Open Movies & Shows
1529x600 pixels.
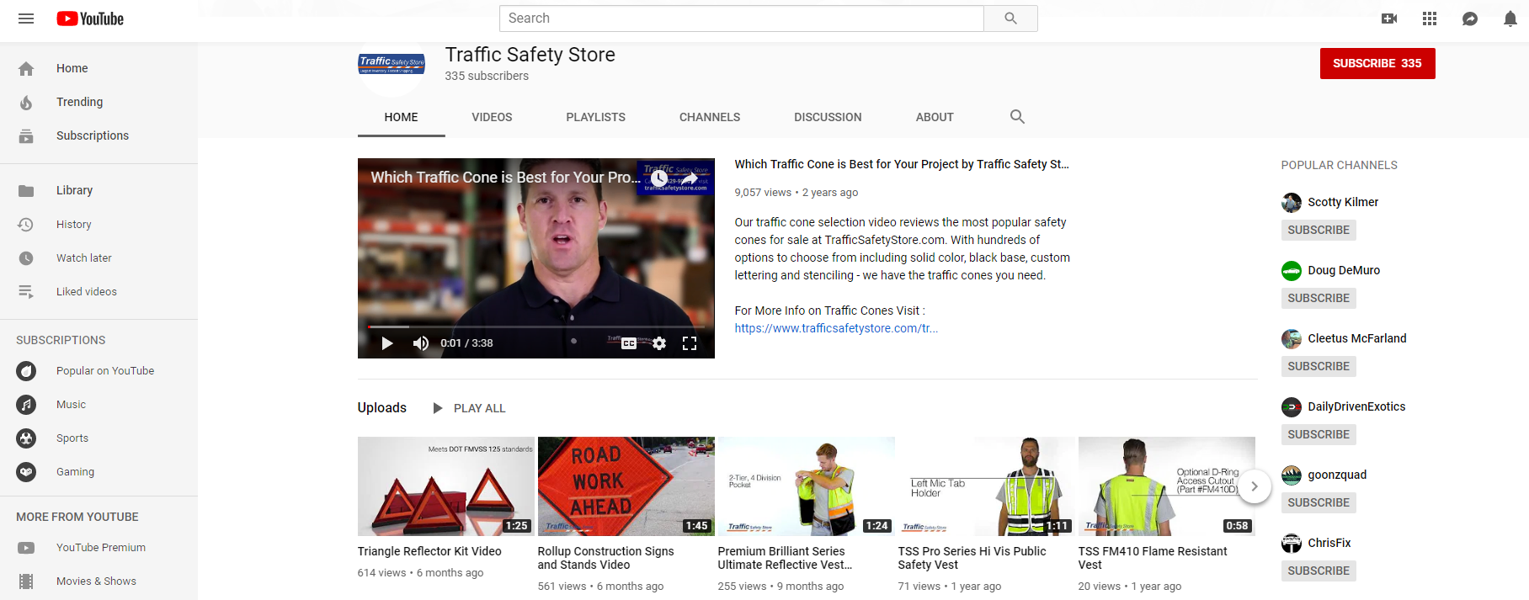99,581
